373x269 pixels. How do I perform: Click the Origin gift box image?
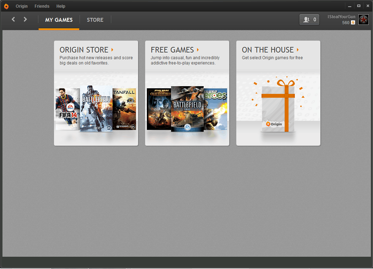[x=278, y=105]
